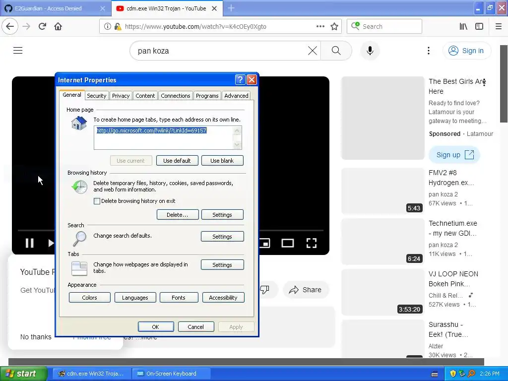The height and width of the screenshot is (381, 508).
Task: Open the Fonts button
Action: click(x=179, y=298)
